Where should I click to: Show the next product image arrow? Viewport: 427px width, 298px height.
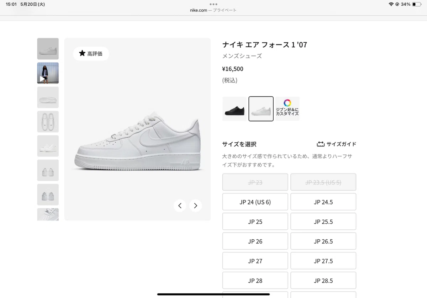[x=196, y=206]
